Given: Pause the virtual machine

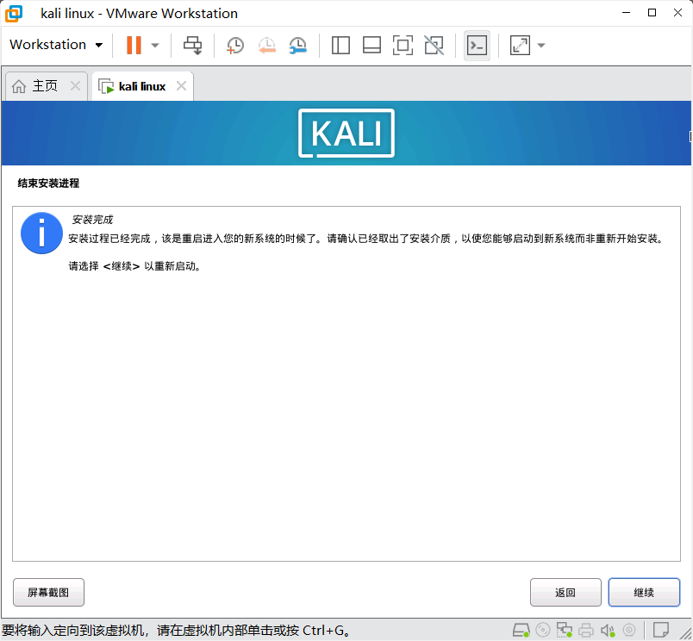Looking at the screenshot, I should 134,45.
